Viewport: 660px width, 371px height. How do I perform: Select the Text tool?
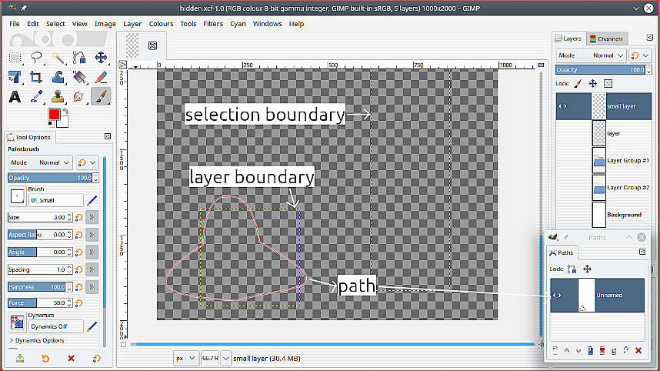click(x=15, y=96)
